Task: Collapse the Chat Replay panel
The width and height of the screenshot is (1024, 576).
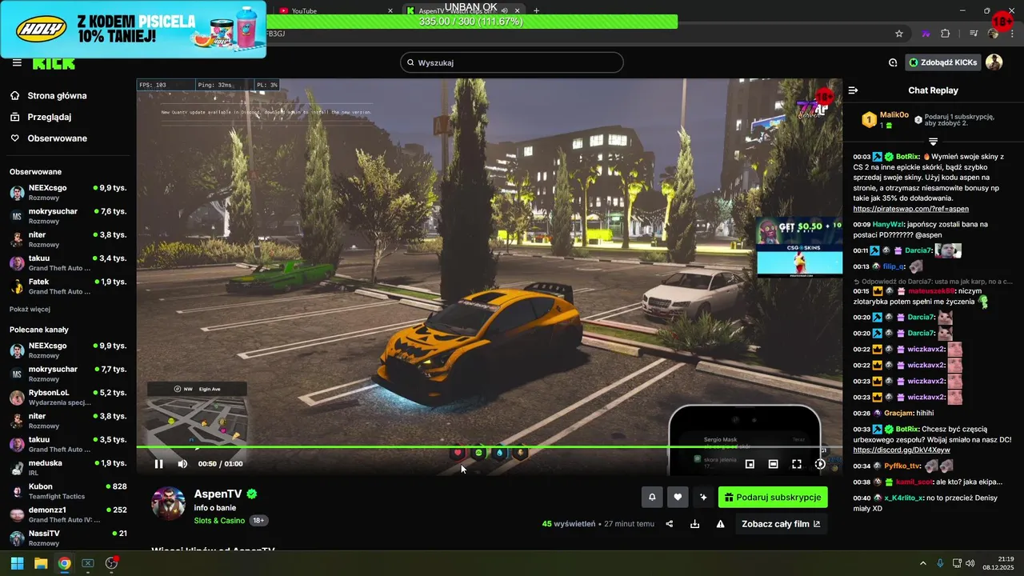Action: point(854,90)
